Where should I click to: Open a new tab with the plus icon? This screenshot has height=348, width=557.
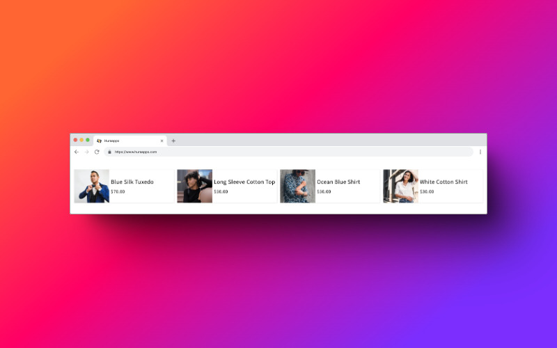[x=173, y=141]
